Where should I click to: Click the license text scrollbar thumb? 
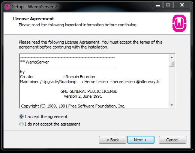pyautogui.click(x=171, y=64)
